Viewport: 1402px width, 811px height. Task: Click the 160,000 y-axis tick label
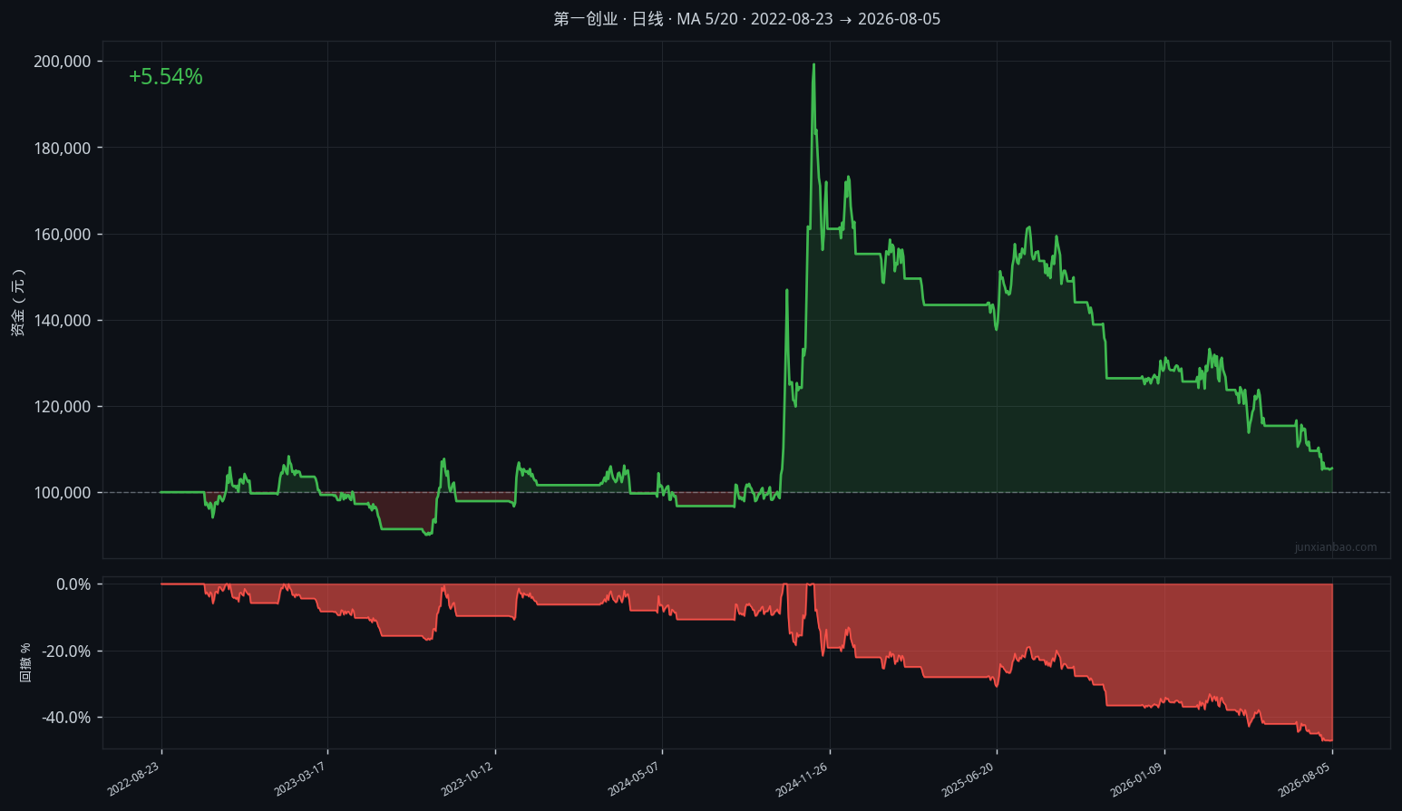coord(63,235)
